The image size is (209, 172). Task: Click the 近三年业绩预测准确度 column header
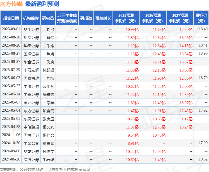pos(67,18)
